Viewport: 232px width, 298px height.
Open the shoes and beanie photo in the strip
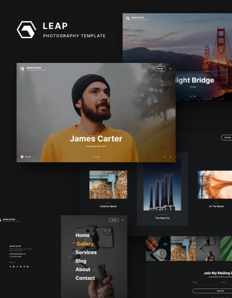click(158, 249)
